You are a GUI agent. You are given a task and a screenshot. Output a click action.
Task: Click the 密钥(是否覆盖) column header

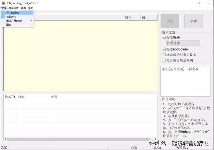[174, 69]
